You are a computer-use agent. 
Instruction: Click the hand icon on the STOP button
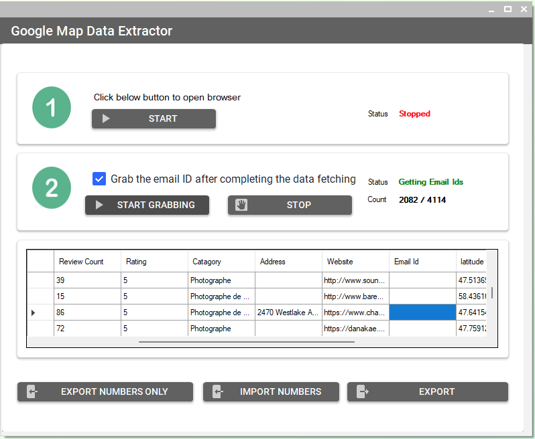241,205
